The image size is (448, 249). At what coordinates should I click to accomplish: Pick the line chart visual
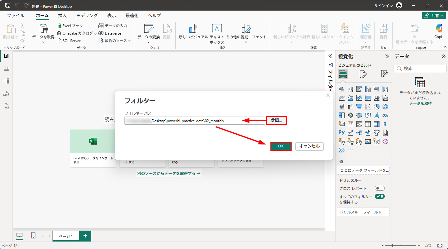(341, 98)
